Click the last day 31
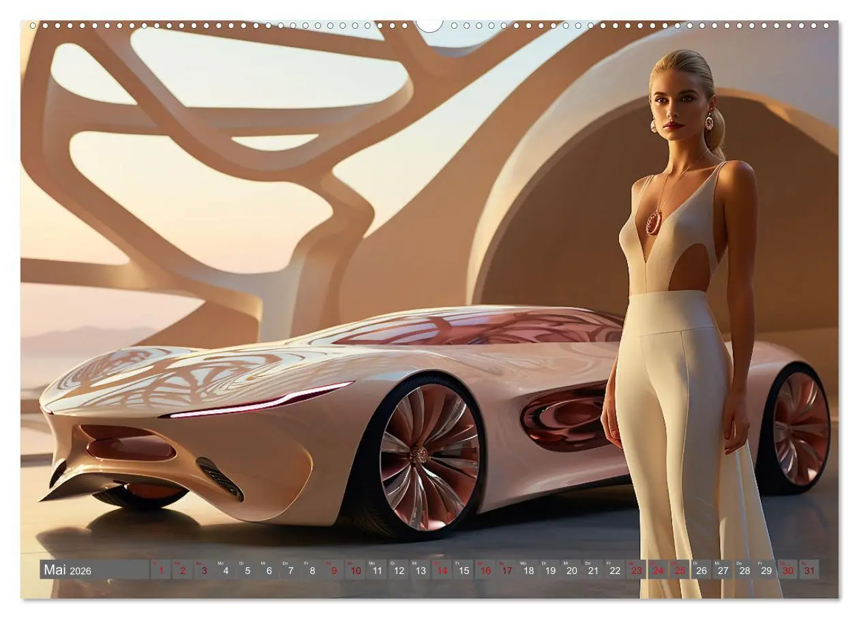The image size is (859, 619). click(809, 570)
